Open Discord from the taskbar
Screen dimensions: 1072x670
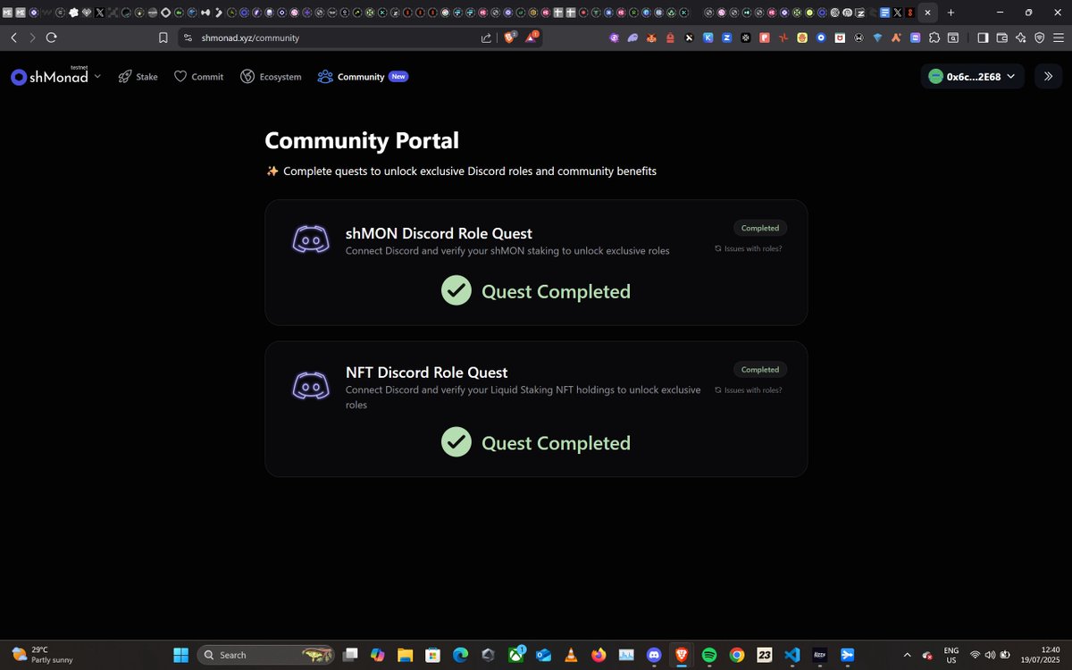click(x=653, y=655)
